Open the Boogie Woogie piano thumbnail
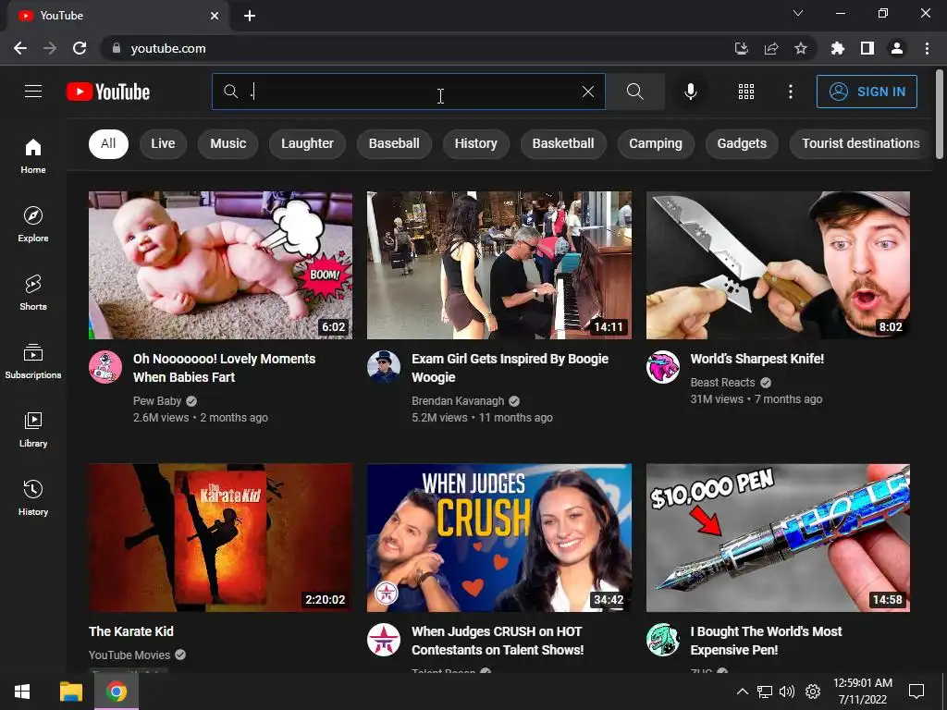This screenshot has height=710, width=947. click(499, 265)
